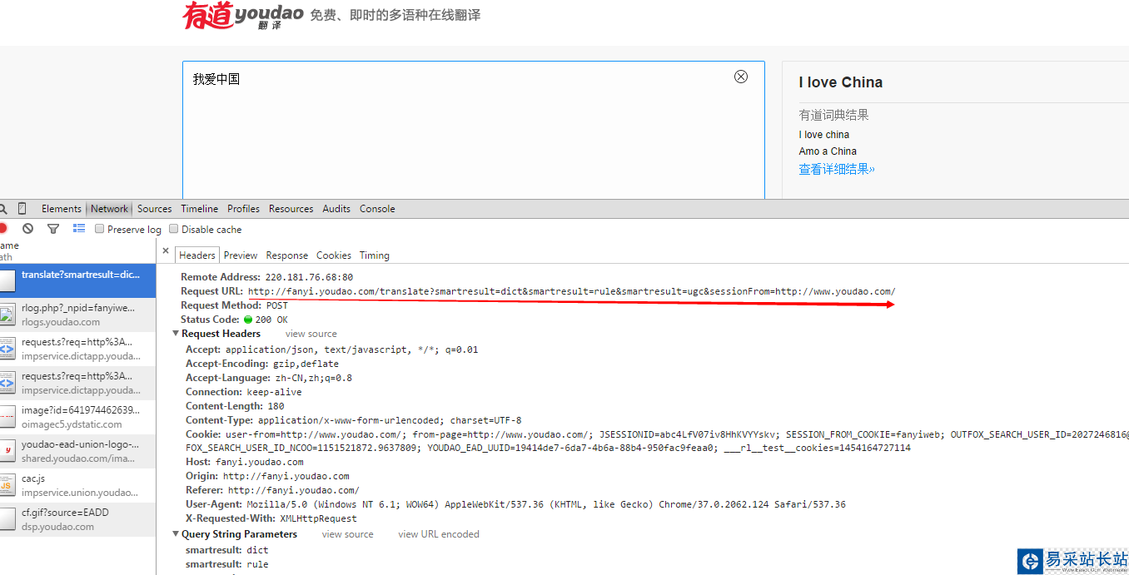Viewport: 1129px width, 575px height.
Task: Click the Request Method POST value
Action: (277, 305)
